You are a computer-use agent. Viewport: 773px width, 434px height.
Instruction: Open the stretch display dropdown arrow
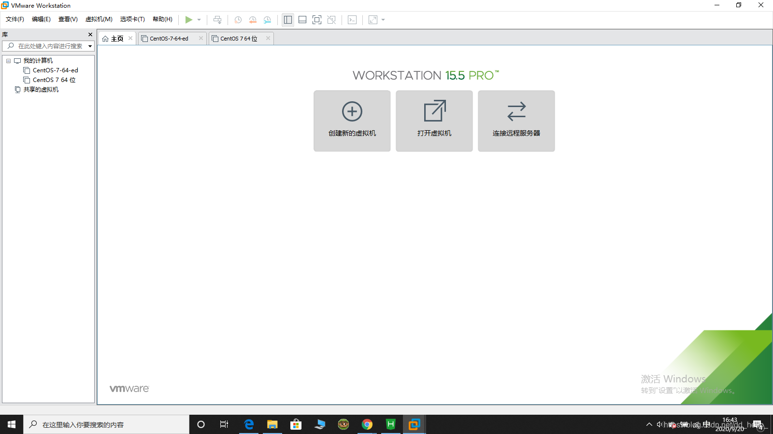tap(383, 20)
